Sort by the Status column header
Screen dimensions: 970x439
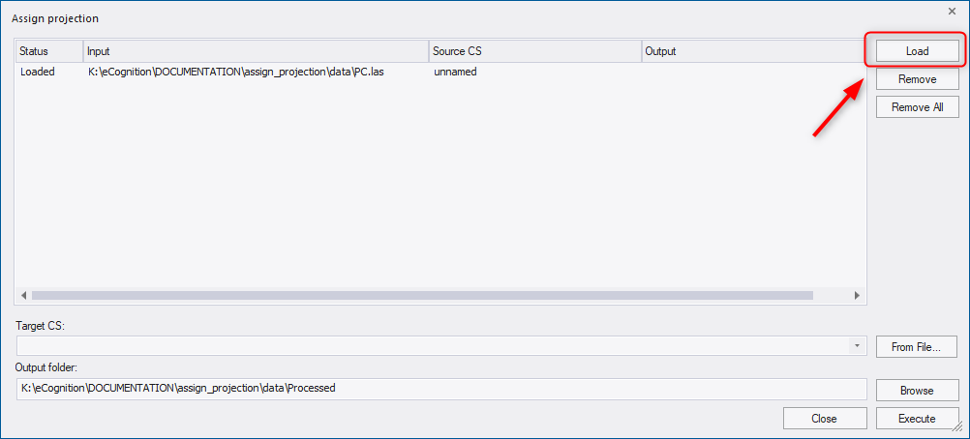tap(49, 51)
